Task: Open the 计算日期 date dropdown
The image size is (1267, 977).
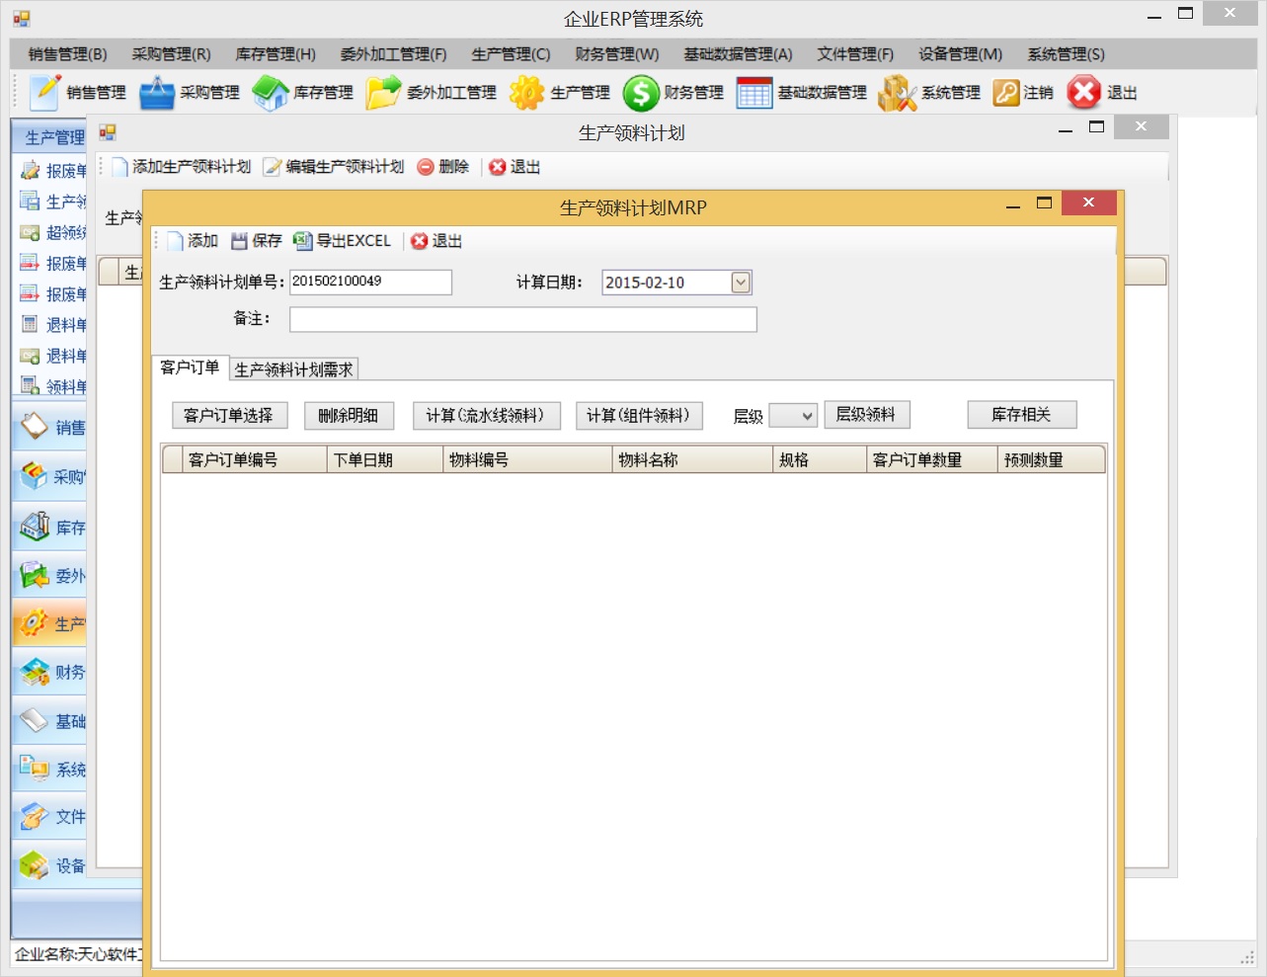Action: tap(741, 283)
